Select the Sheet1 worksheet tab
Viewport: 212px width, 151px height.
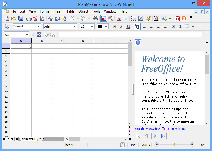(28, 139)
